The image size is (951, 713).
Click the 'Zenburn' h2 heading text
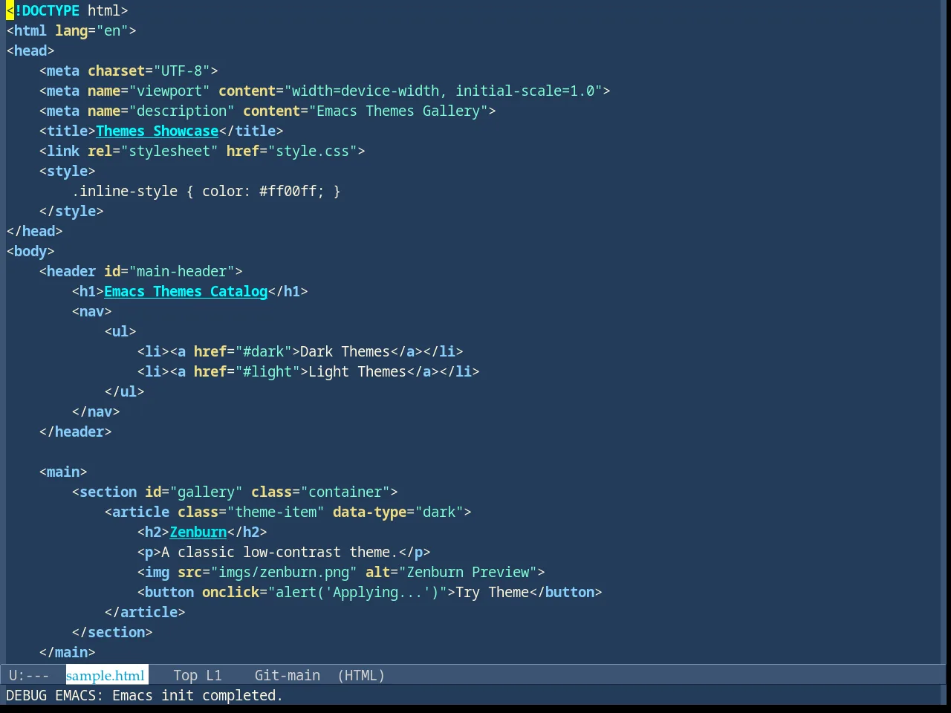click(x=198, y=532)
